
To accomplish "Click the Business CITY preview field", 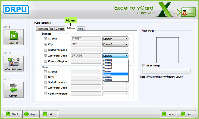I will click(x=86, y=44).
